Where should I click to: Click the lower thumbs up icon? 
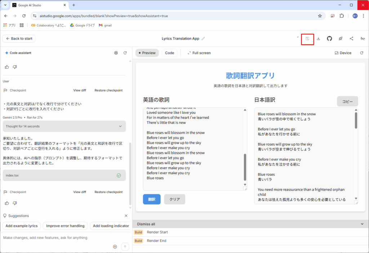7,203
